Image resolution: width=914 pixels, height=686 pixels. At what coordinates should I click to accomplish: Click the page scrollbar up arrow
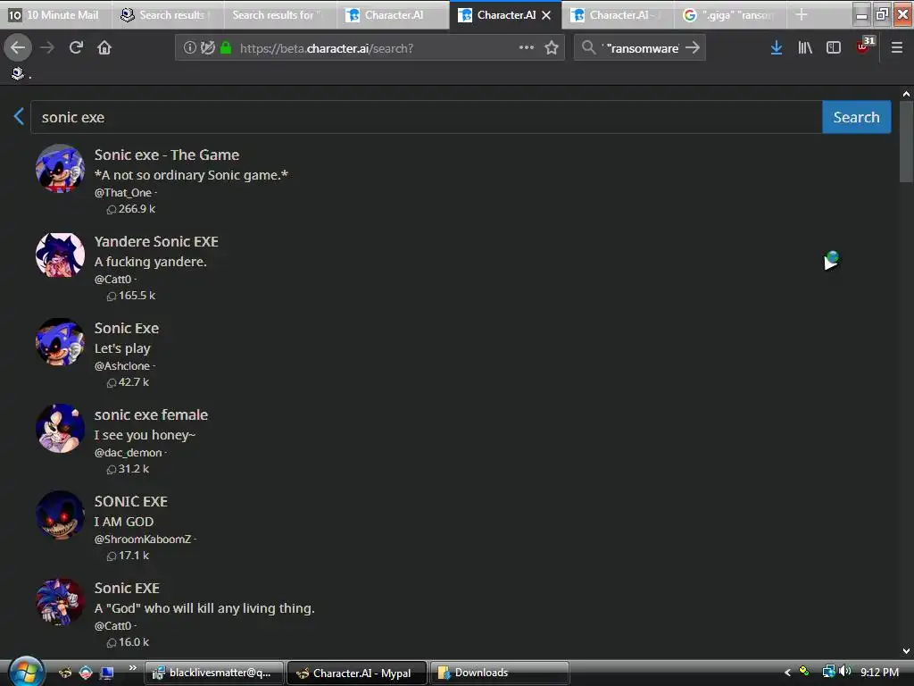point(906,93)
